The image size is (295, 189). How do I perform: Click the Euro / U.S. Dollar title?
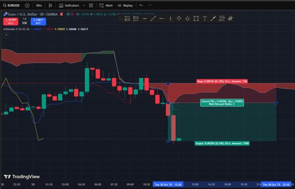pos(33,14)
